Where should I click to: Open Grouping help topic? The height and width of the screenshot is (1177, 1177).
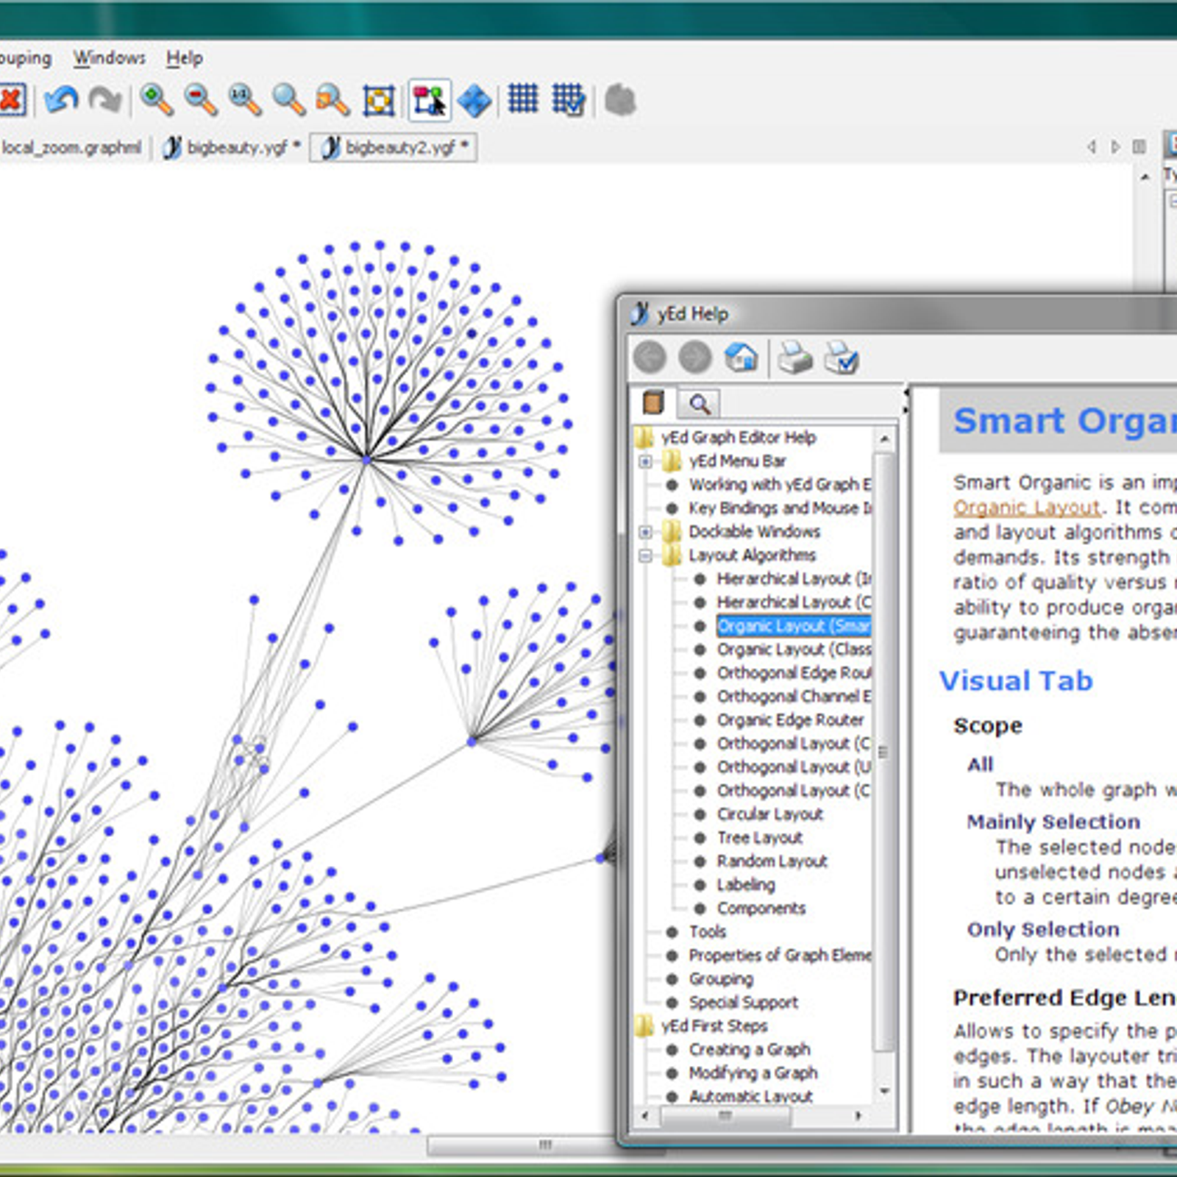point(721,979)
